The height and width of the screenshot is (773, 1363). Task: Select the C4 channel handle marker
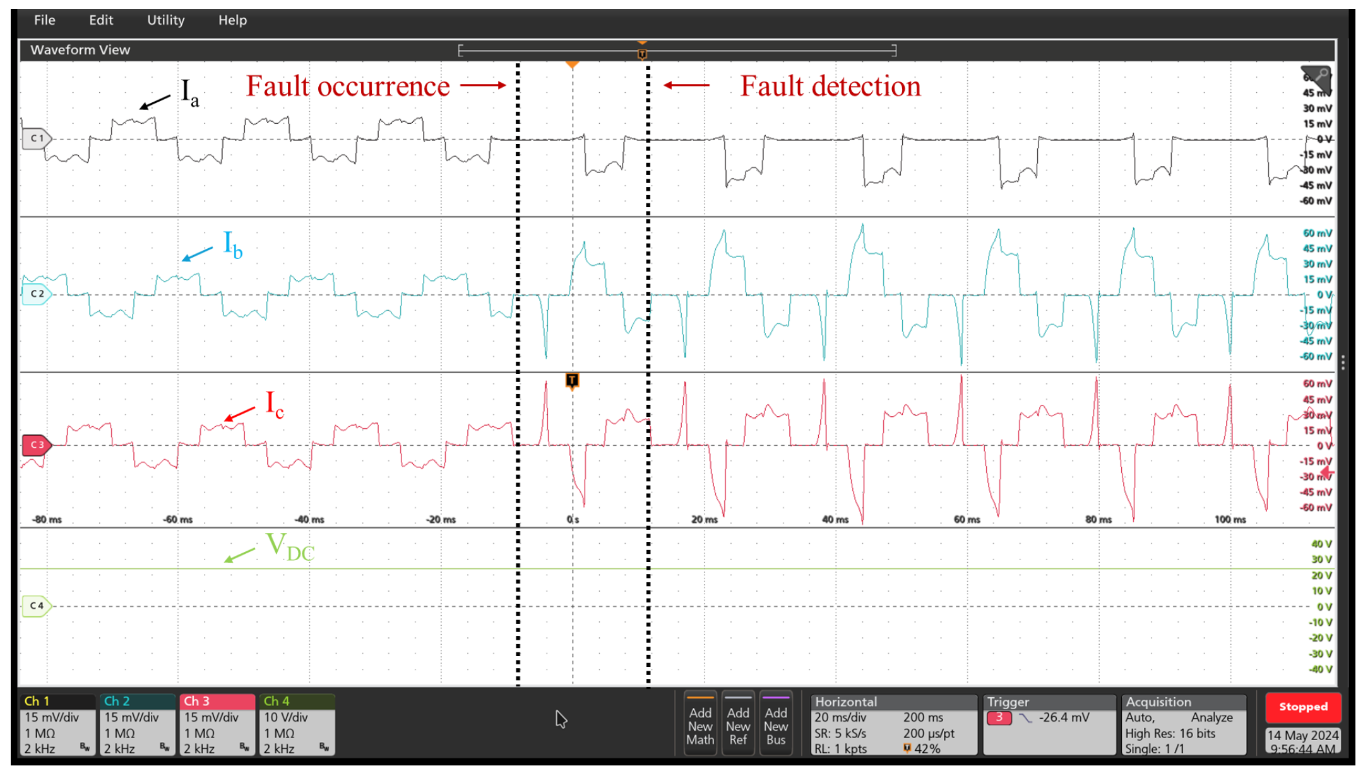[x=36, y=606]
